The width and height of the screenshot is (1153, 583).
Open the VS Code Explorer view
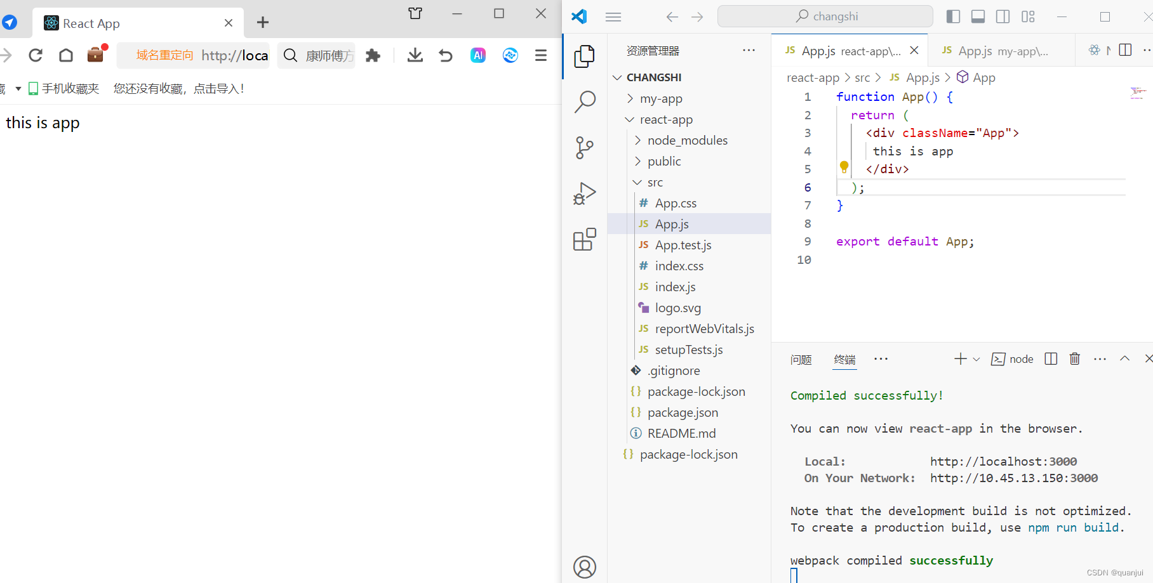[584, 56]
